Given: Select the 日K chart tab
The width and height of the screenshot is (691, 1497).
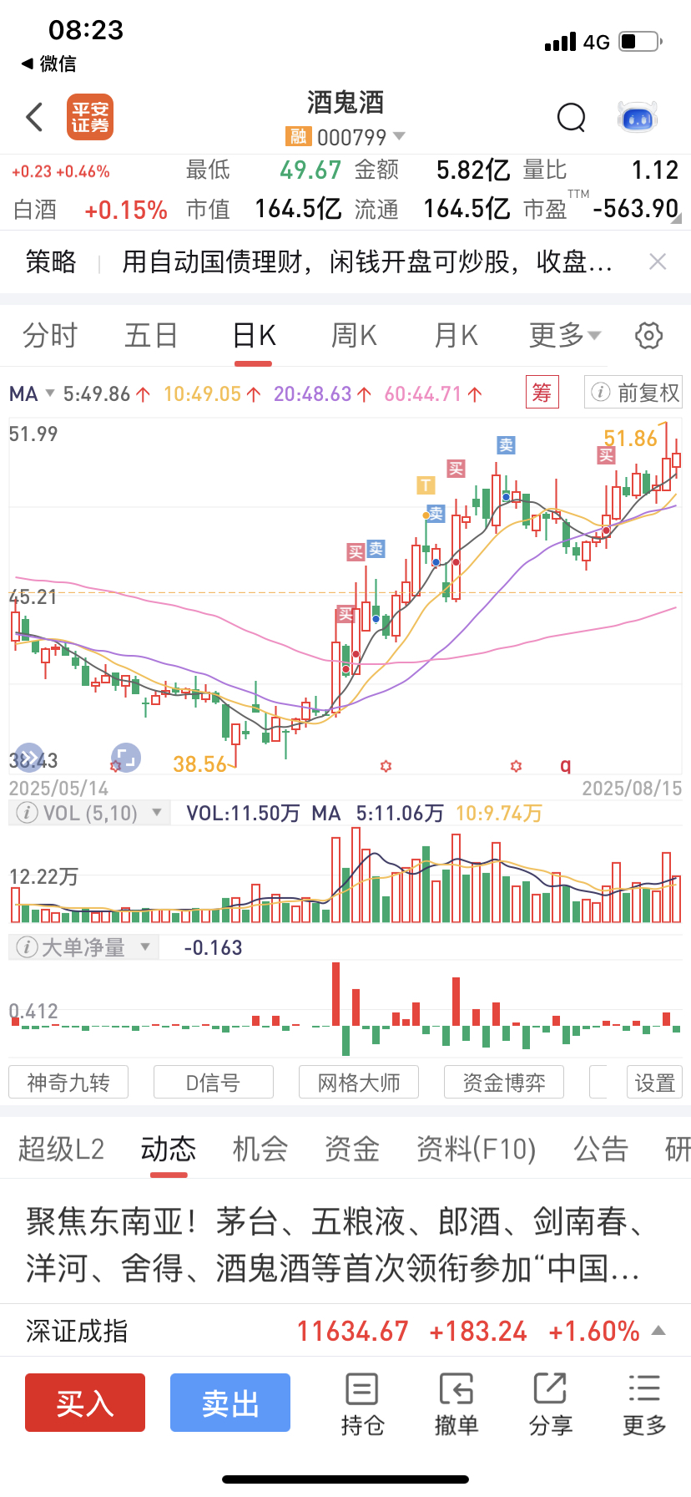Looking at the screenshot, I should pyautogui.click(x=254, y=336).
